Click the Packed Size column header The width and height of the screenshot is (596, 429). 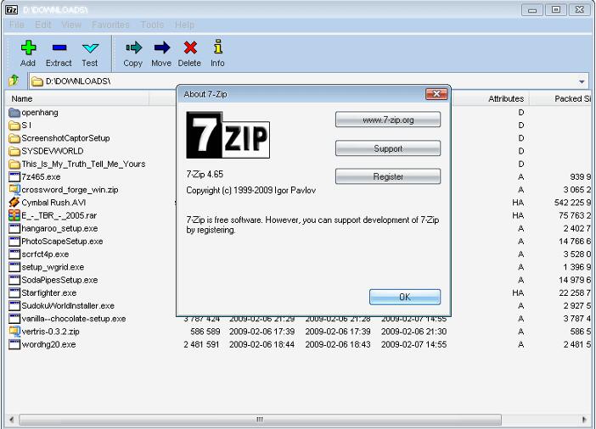pyautogui.click(x=561, y=98)
